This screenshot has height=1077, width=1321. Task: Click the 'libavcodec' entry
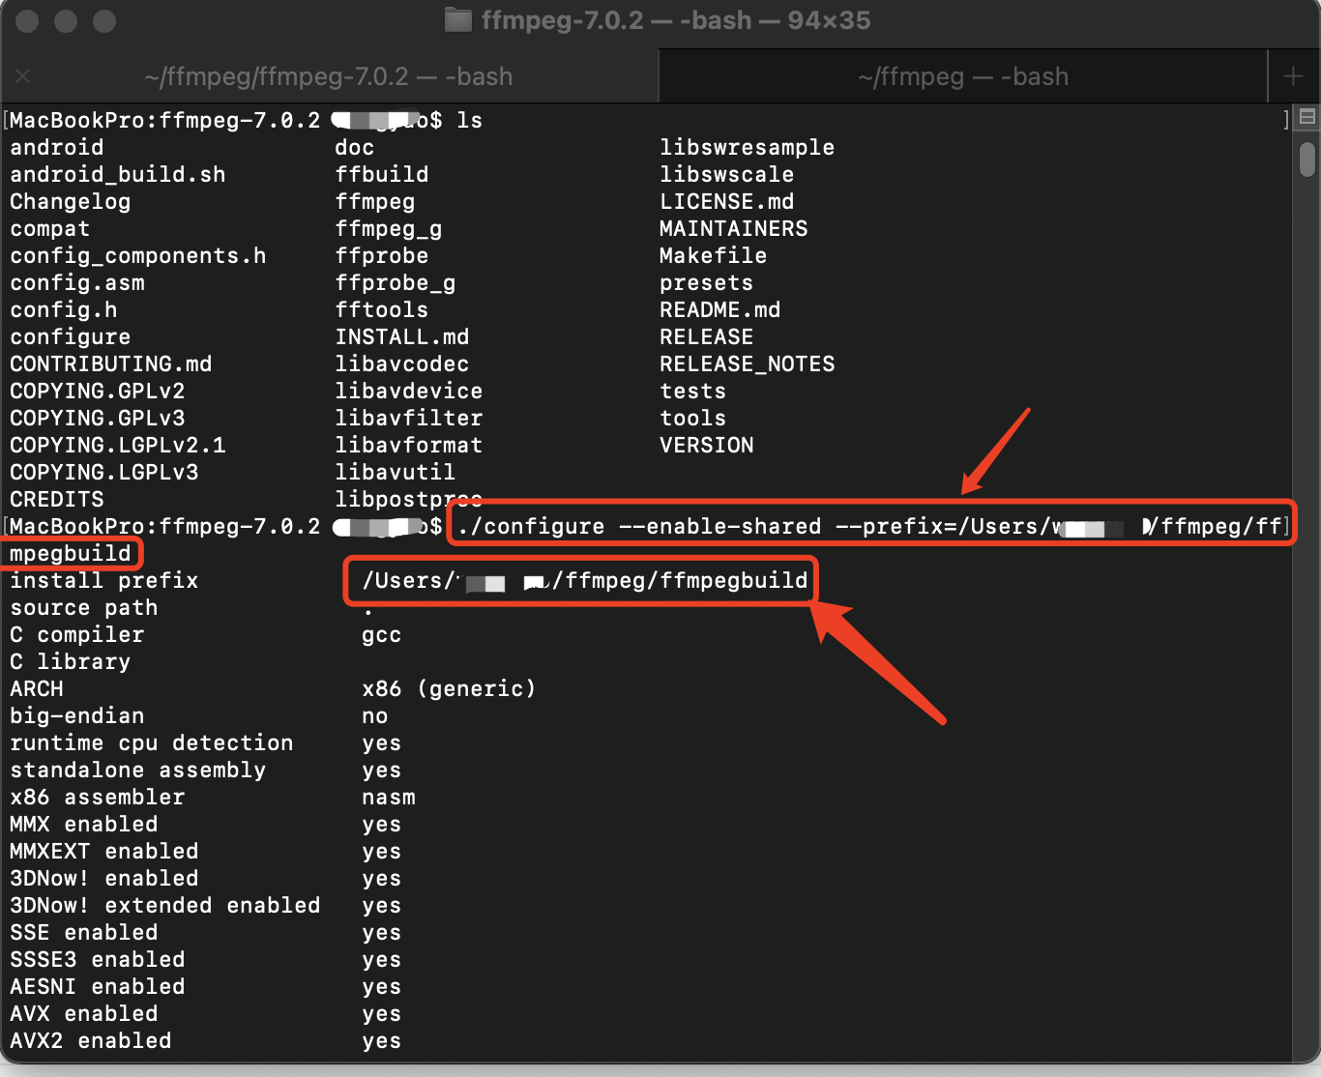[402, 364]
